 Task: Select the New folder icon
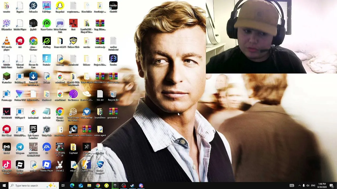87,7
